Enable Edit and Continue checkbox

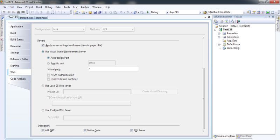click(48, 79)
